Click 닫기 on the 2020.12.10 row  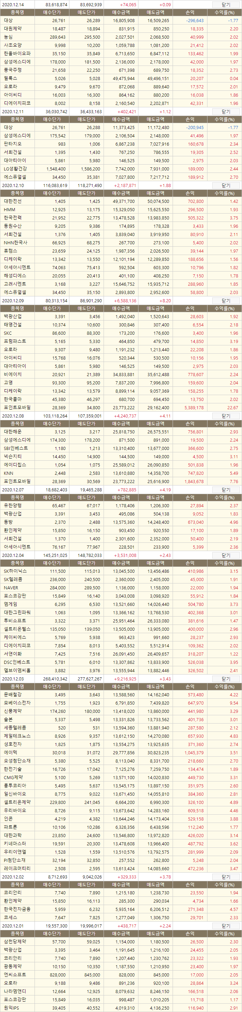coord(226,185)
